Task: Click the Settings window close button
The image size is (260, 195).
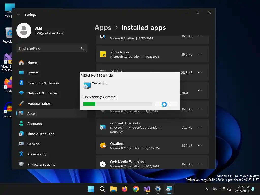Action: [x=209, y=13]
